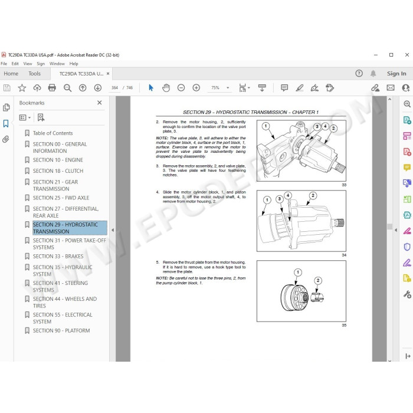Open the Help question mark
The height and width of the screenshot is (413, 413).
[x=359, y=74]
